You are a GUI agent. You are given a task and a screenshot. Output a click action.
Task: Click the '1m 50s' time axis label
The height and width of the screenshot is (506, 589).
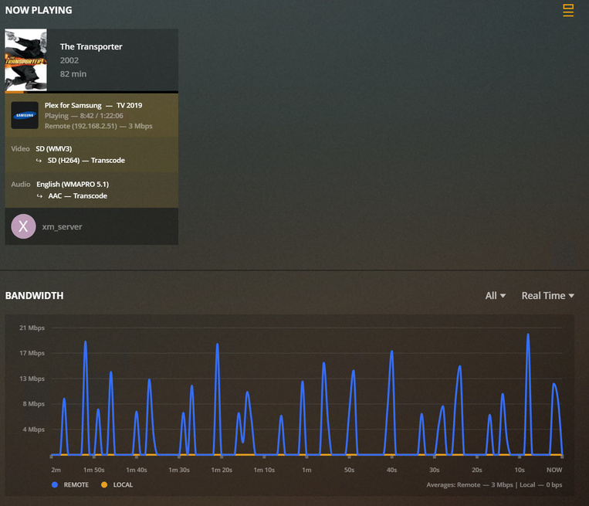click(x=94, y=470)
